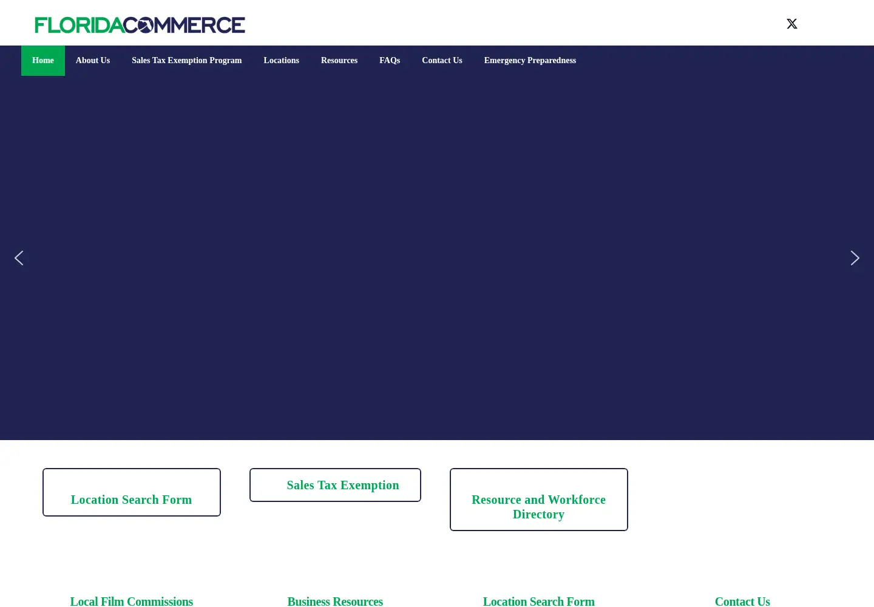Viewport: 874px width, 607px height.
Task: Select Contact Us in navigation bar
Action: click(x=442, y=61)
